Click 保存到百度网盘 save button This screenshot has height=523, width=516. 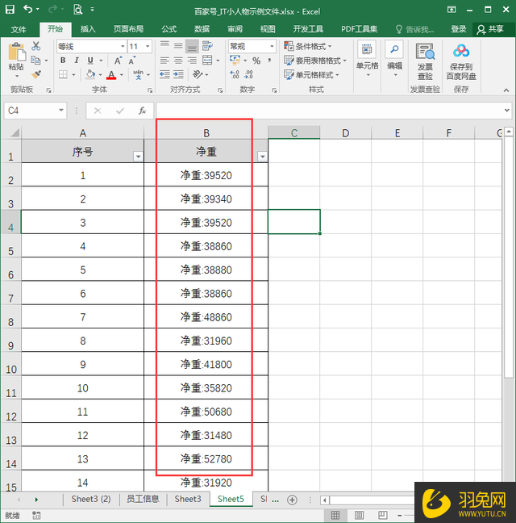(461, 62)
